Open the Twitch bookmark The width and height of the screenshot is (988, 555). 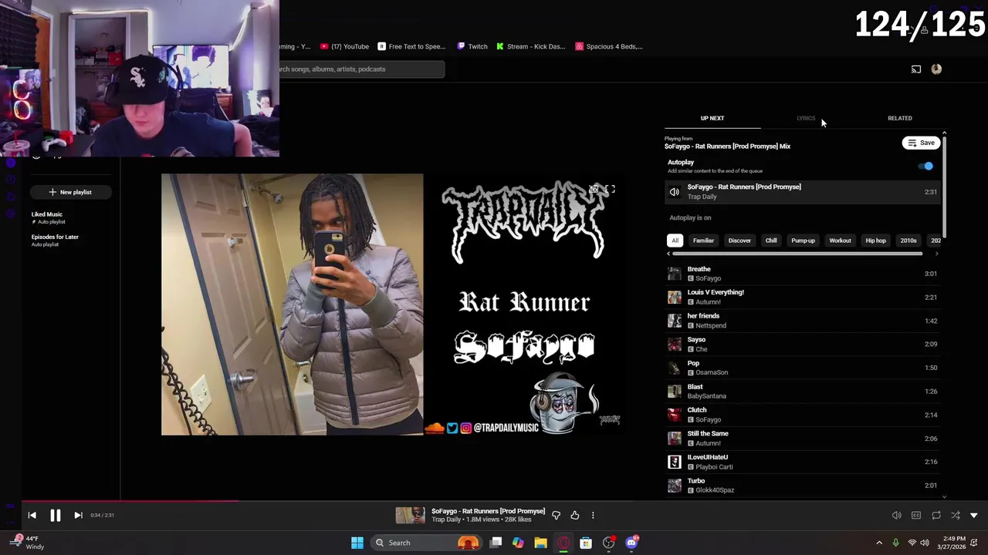pyautogui.click(x=472, y=46)
